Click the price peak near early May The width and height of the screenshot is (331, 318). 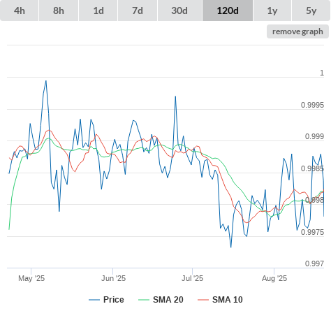pyautogui.click(x=46, y=81)
